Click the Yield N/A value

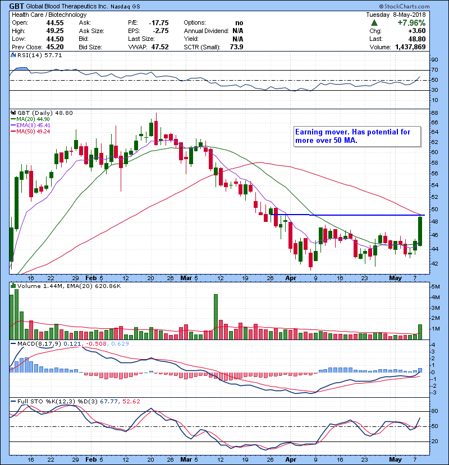pos(238,39)
